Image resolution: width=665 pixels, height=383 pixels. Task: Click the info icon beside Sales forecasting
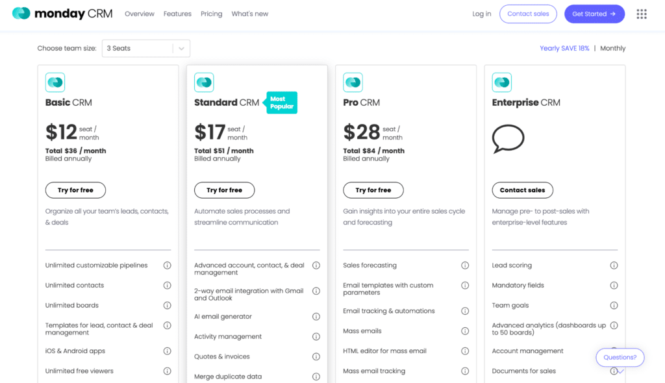pyautogui.click(x=465, y=265)
